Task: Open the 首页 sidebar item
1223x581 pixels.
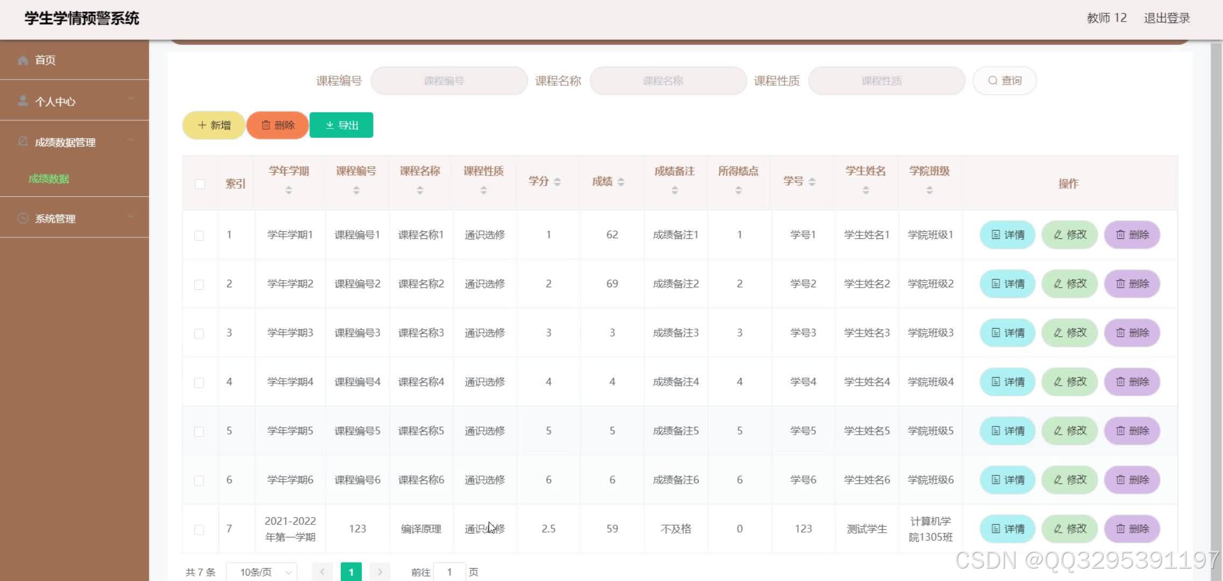Action: coord(74,60)
